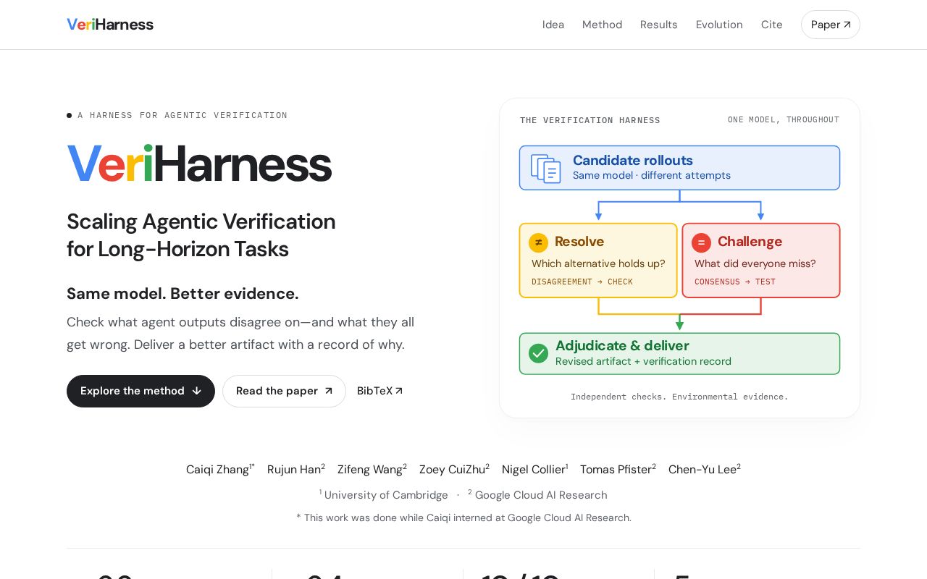Select the Resolve card in diagram
927x579 pixels.
click(598, 261)
